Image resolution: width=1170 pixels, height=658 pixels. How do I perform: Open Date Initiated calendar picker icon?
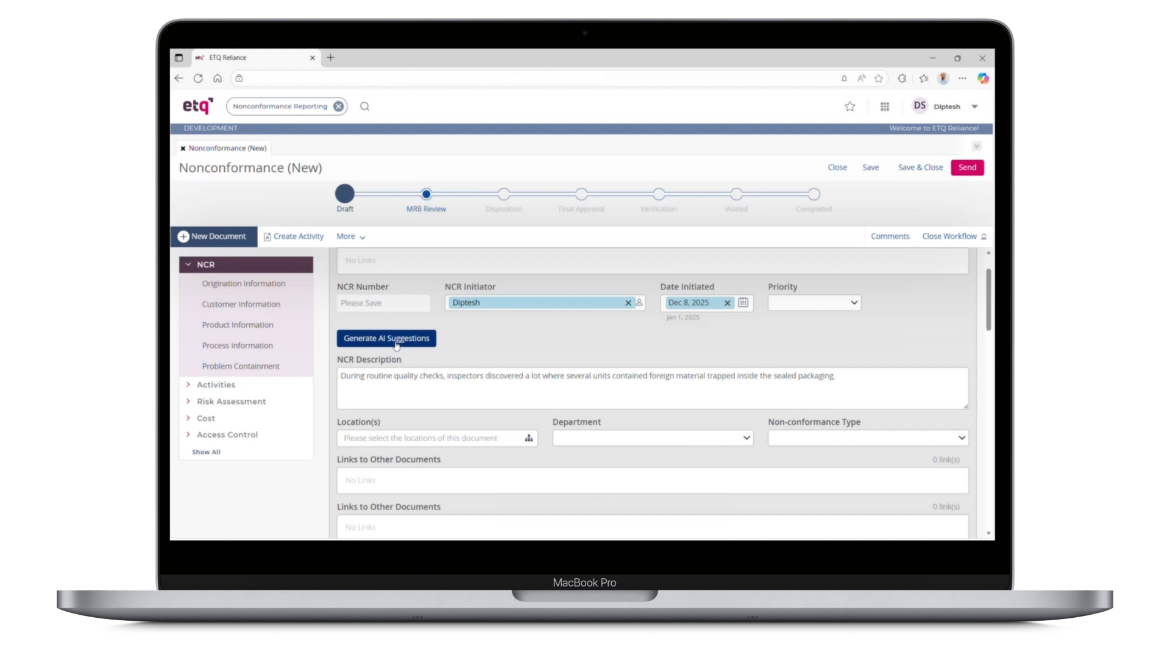743,303
